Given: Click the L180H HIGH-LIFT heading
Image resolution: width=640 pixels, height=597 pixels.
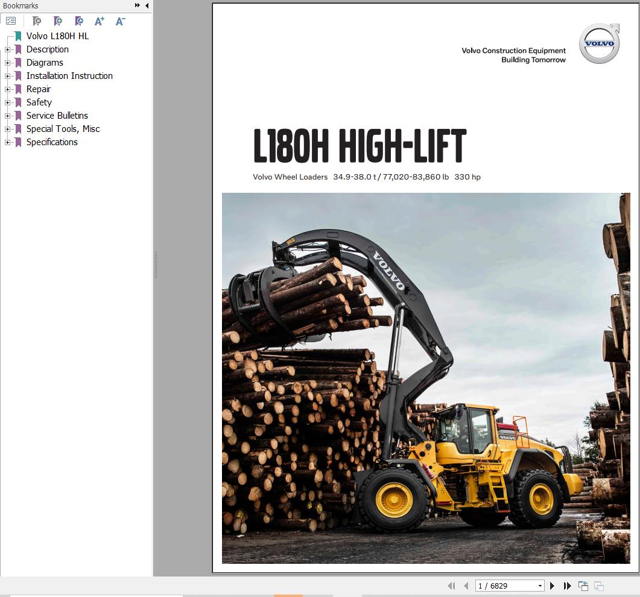Looking at the screenshot, I should pyautogui.click(x=360, y=145).
